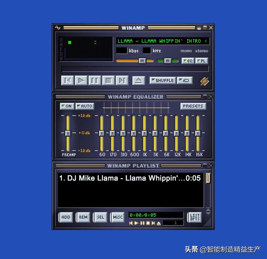Click the PREAMP slider handle
Image resolution: width=267 pixels, height=259 pixels.
[x=68, y=133]
